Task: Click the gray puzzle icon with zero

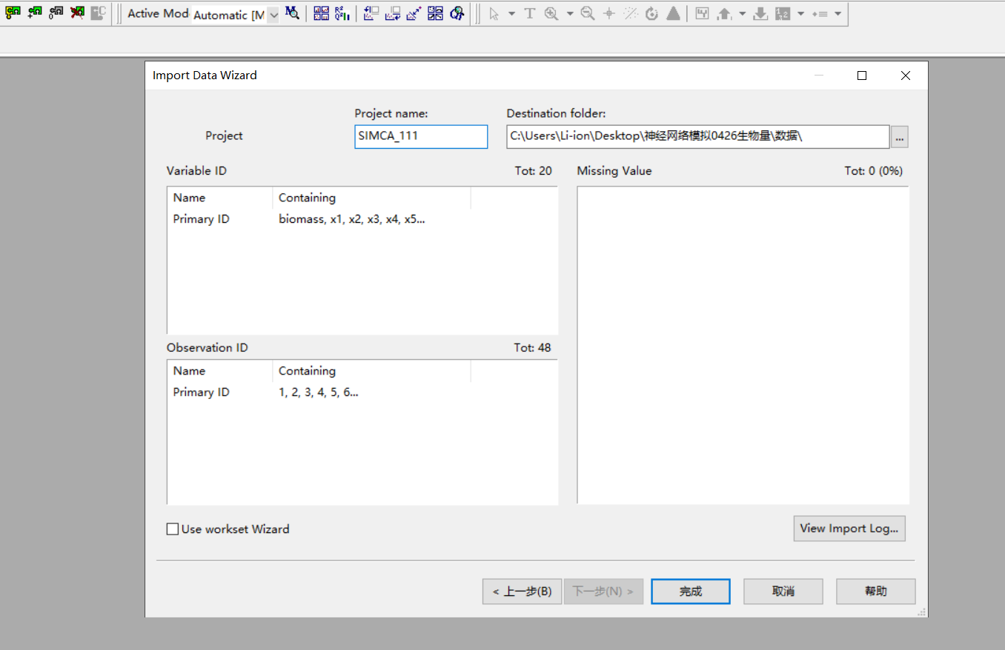Action: (56, 13)
